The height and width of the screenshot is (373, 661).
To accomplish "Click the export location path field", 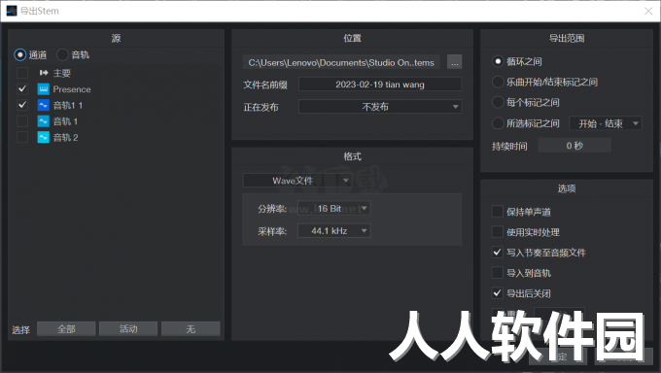I will click(341, 62).
